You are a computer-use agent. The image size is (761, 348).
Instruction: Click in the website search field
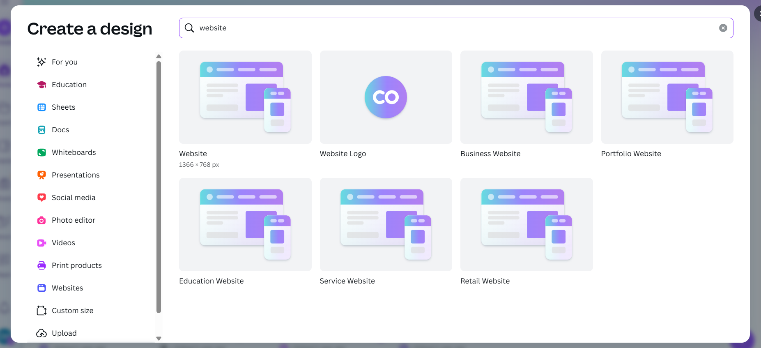tap(452, 28)
